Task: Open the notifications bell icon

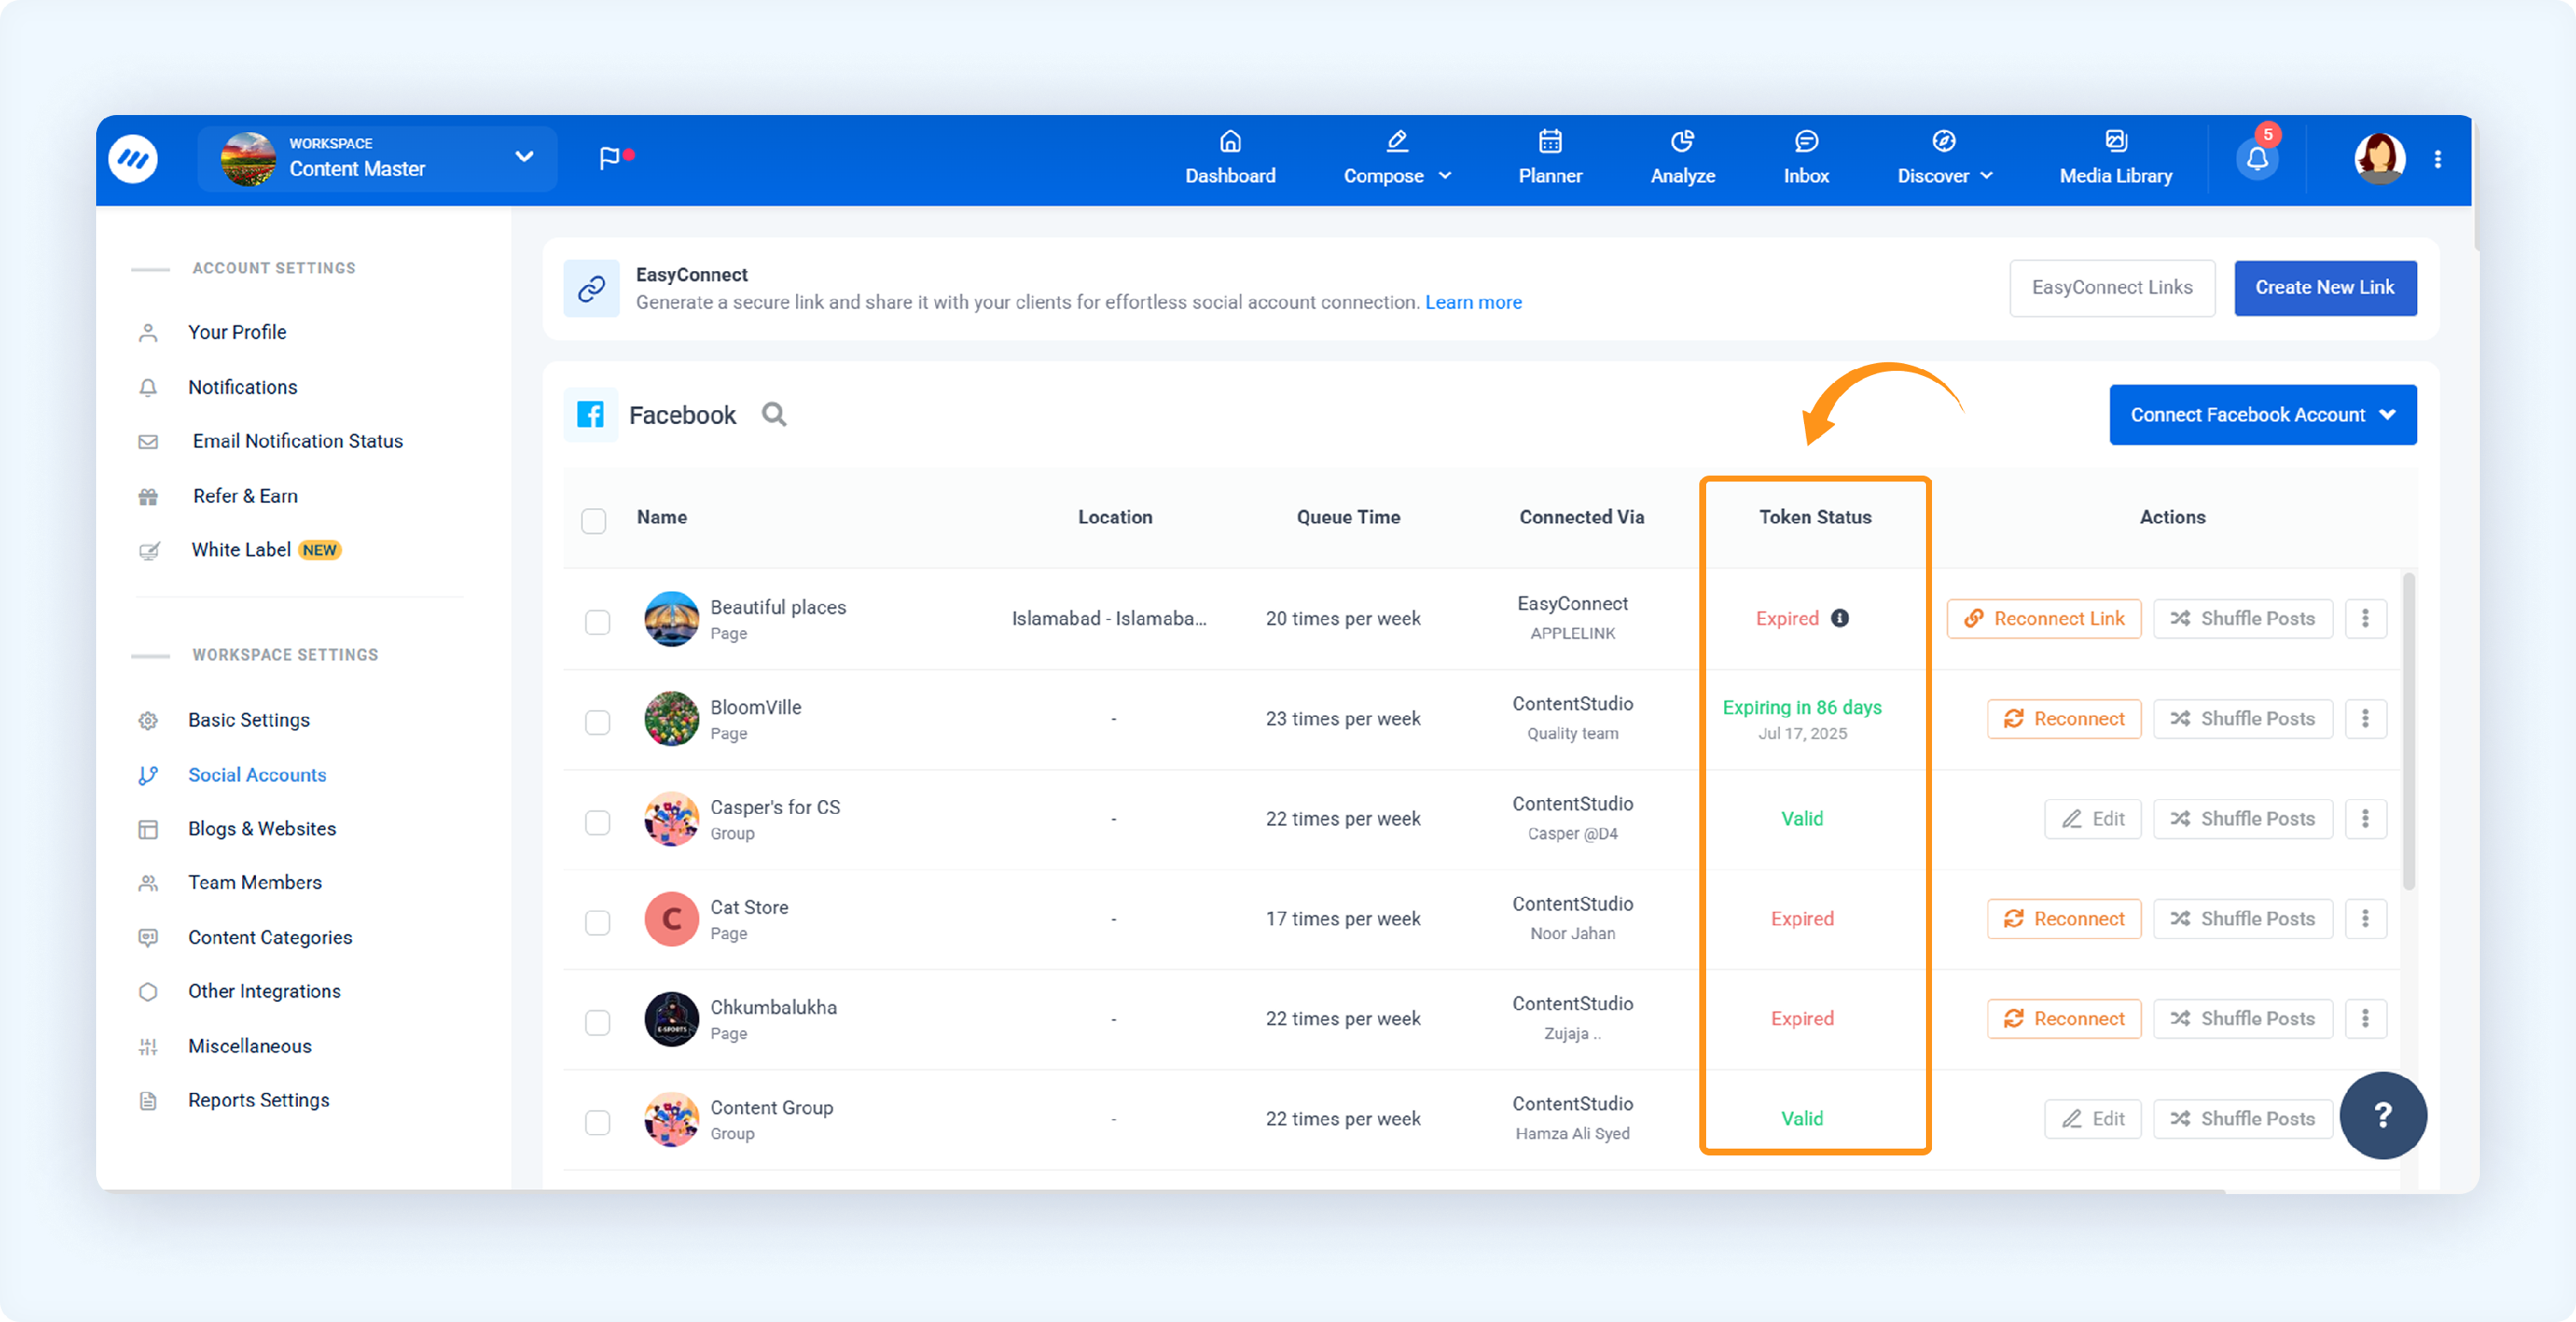Action: pyautogui.click(x=2257, y=159)
